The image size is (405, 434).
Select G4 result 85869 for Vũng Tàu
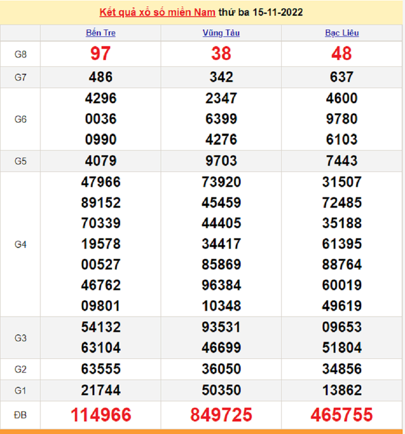[x=221, y=265]
